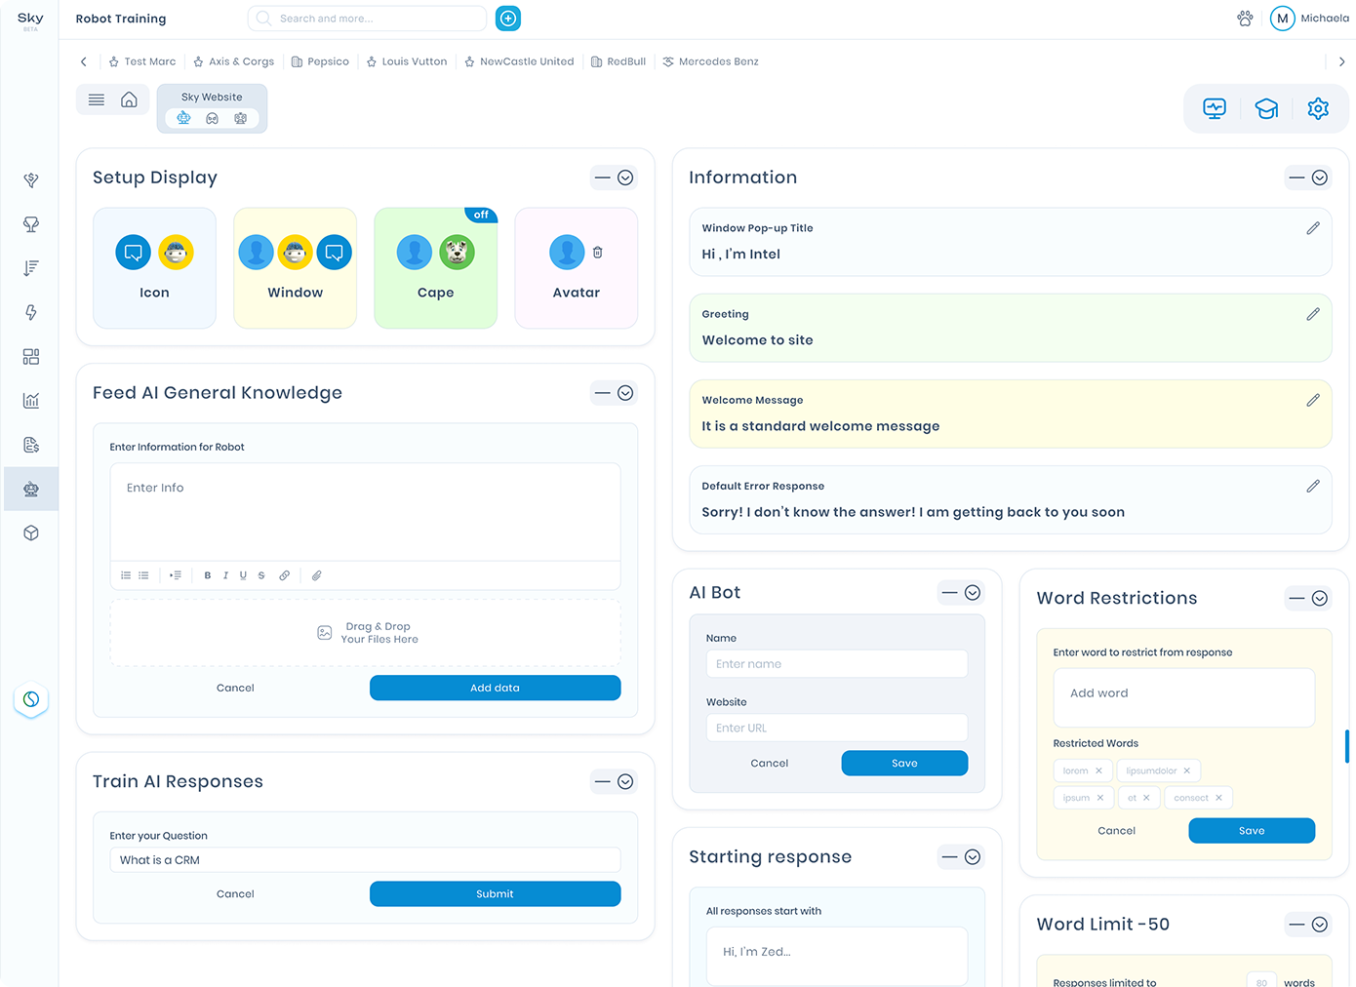
Task: Toggle the off badge on Cape card
Action: 481,215
